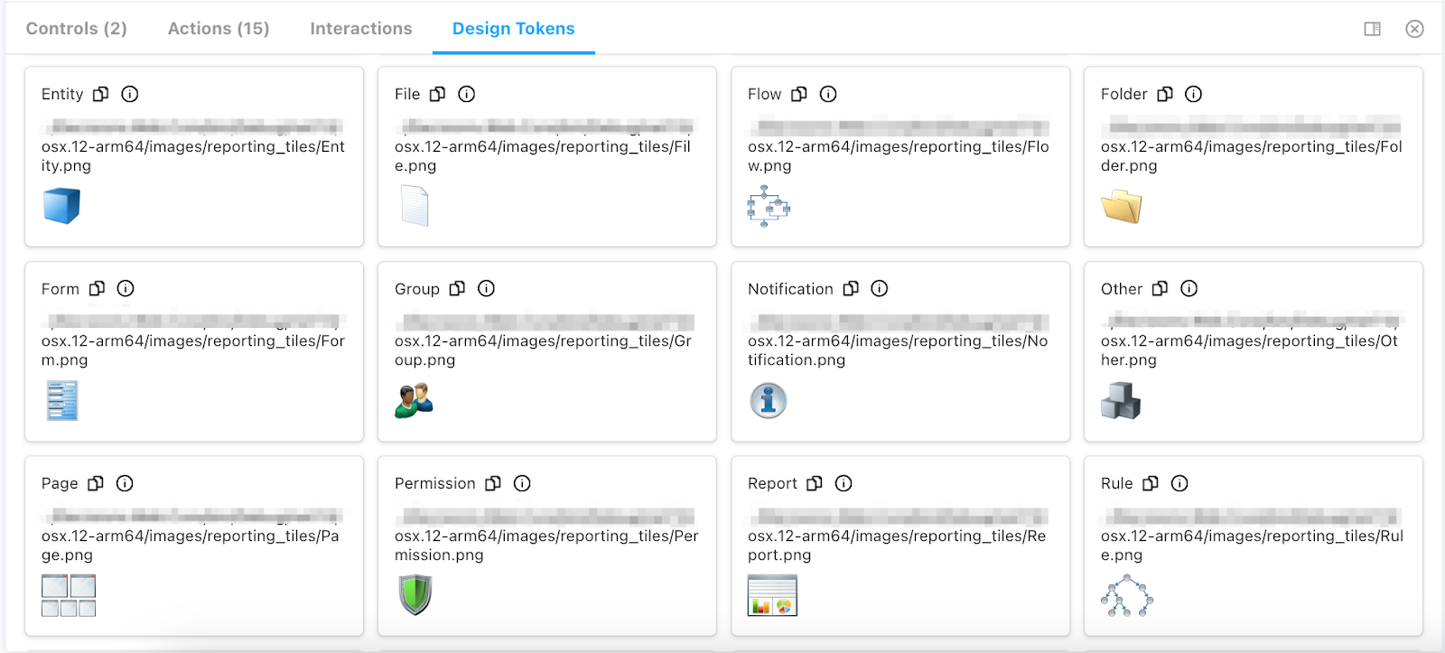
Task: Show info for the File token
Action: click(x=466, y=94)
